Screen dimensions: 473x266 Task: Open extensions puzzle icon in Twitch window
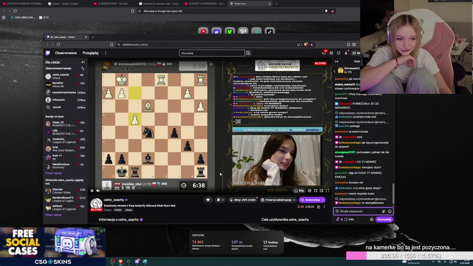(x=348, y=44)
